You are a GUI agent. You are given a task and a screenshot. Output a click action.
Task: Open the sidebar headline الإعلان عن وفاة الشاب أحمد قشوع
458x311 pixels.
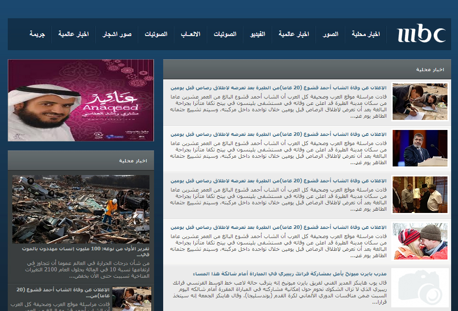point(63,293)
